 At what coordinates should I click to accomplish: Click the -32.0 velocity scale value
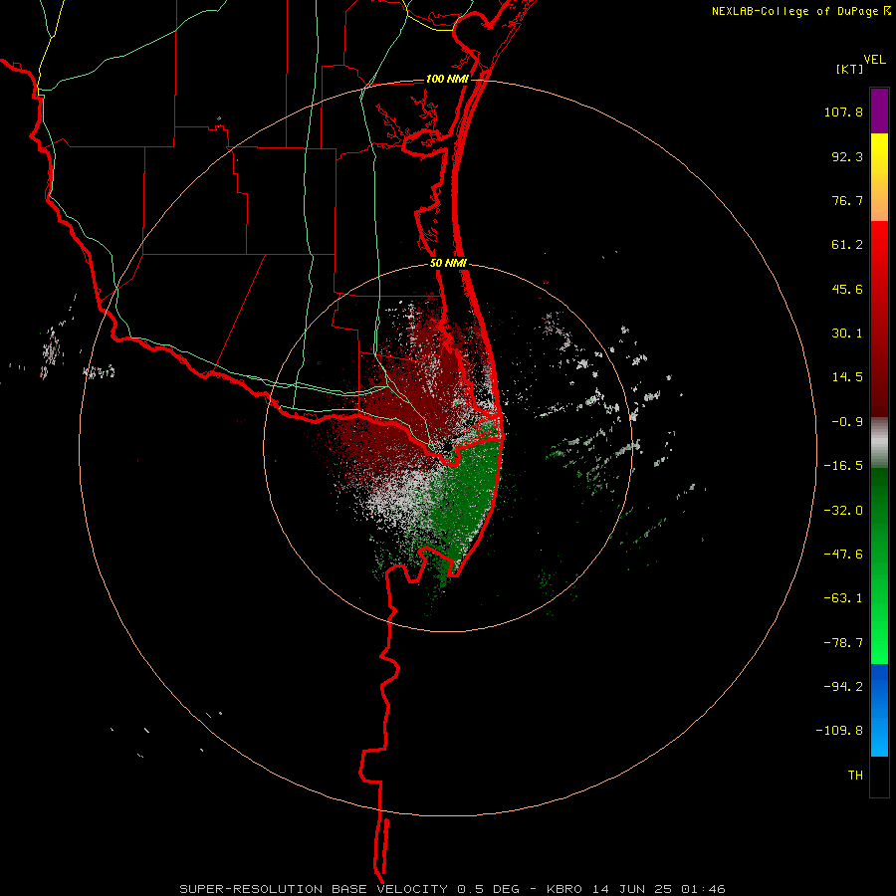843,511
